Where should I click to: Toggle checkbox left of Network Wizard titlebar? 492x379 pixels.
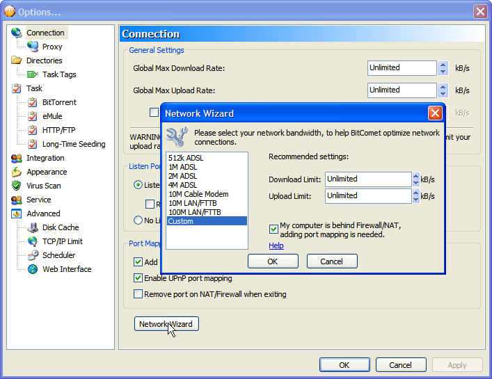point(154,112)
